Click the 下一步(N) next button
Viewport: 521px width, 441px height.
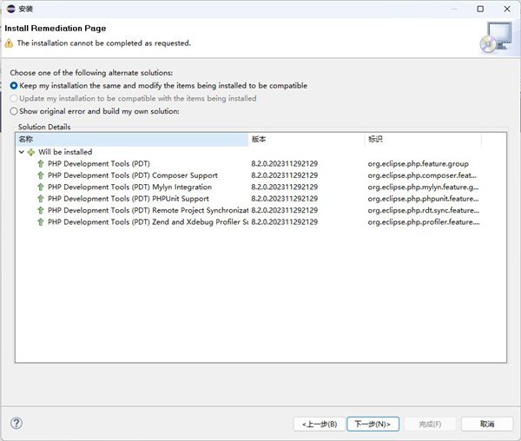point(373,424)
